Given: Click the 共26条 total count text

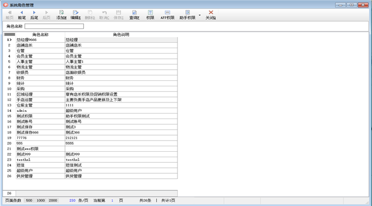Looking at the screenshot, I should [x=145, y=200].
